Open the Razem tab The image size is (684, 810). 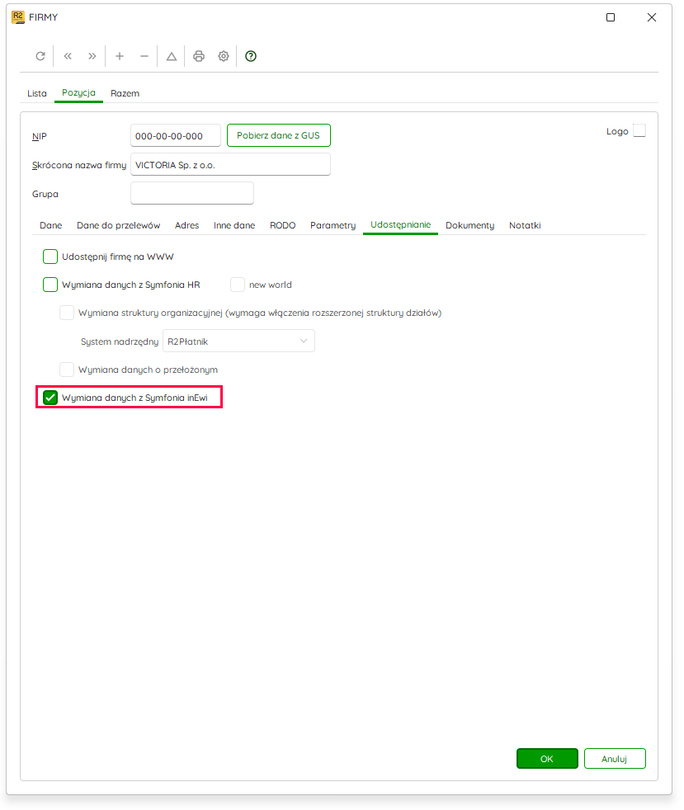(x=125, y=93)
